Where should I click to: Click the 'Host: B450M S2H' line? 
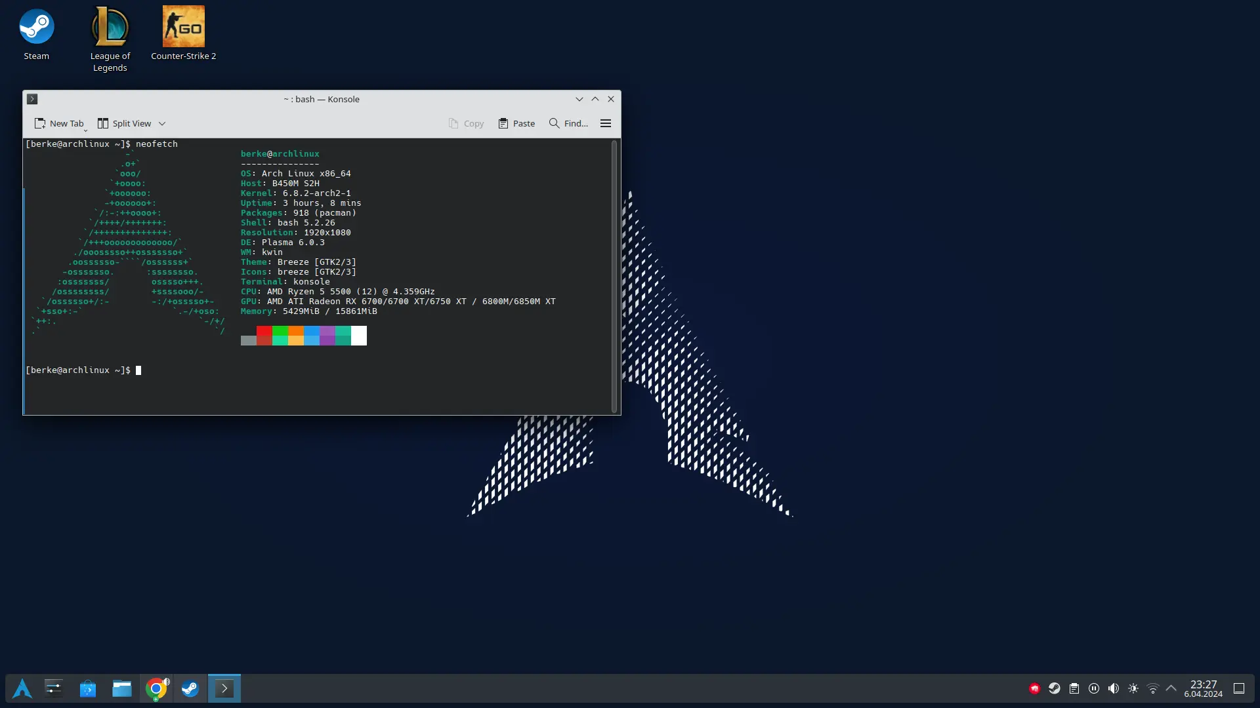[x=280, y=184]
